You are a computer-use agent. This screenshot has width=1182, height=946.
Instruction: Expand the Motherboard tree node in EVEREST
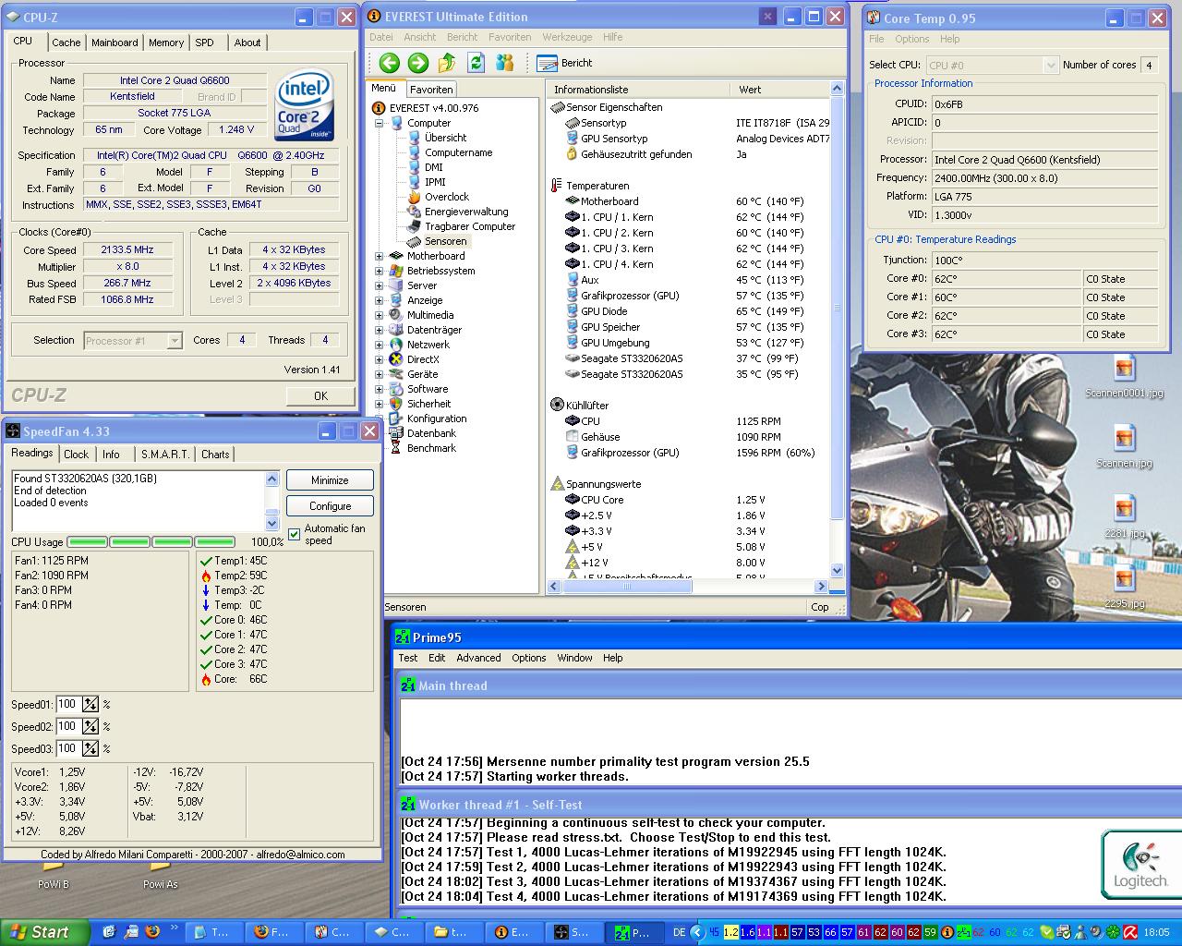coord(379,256)
